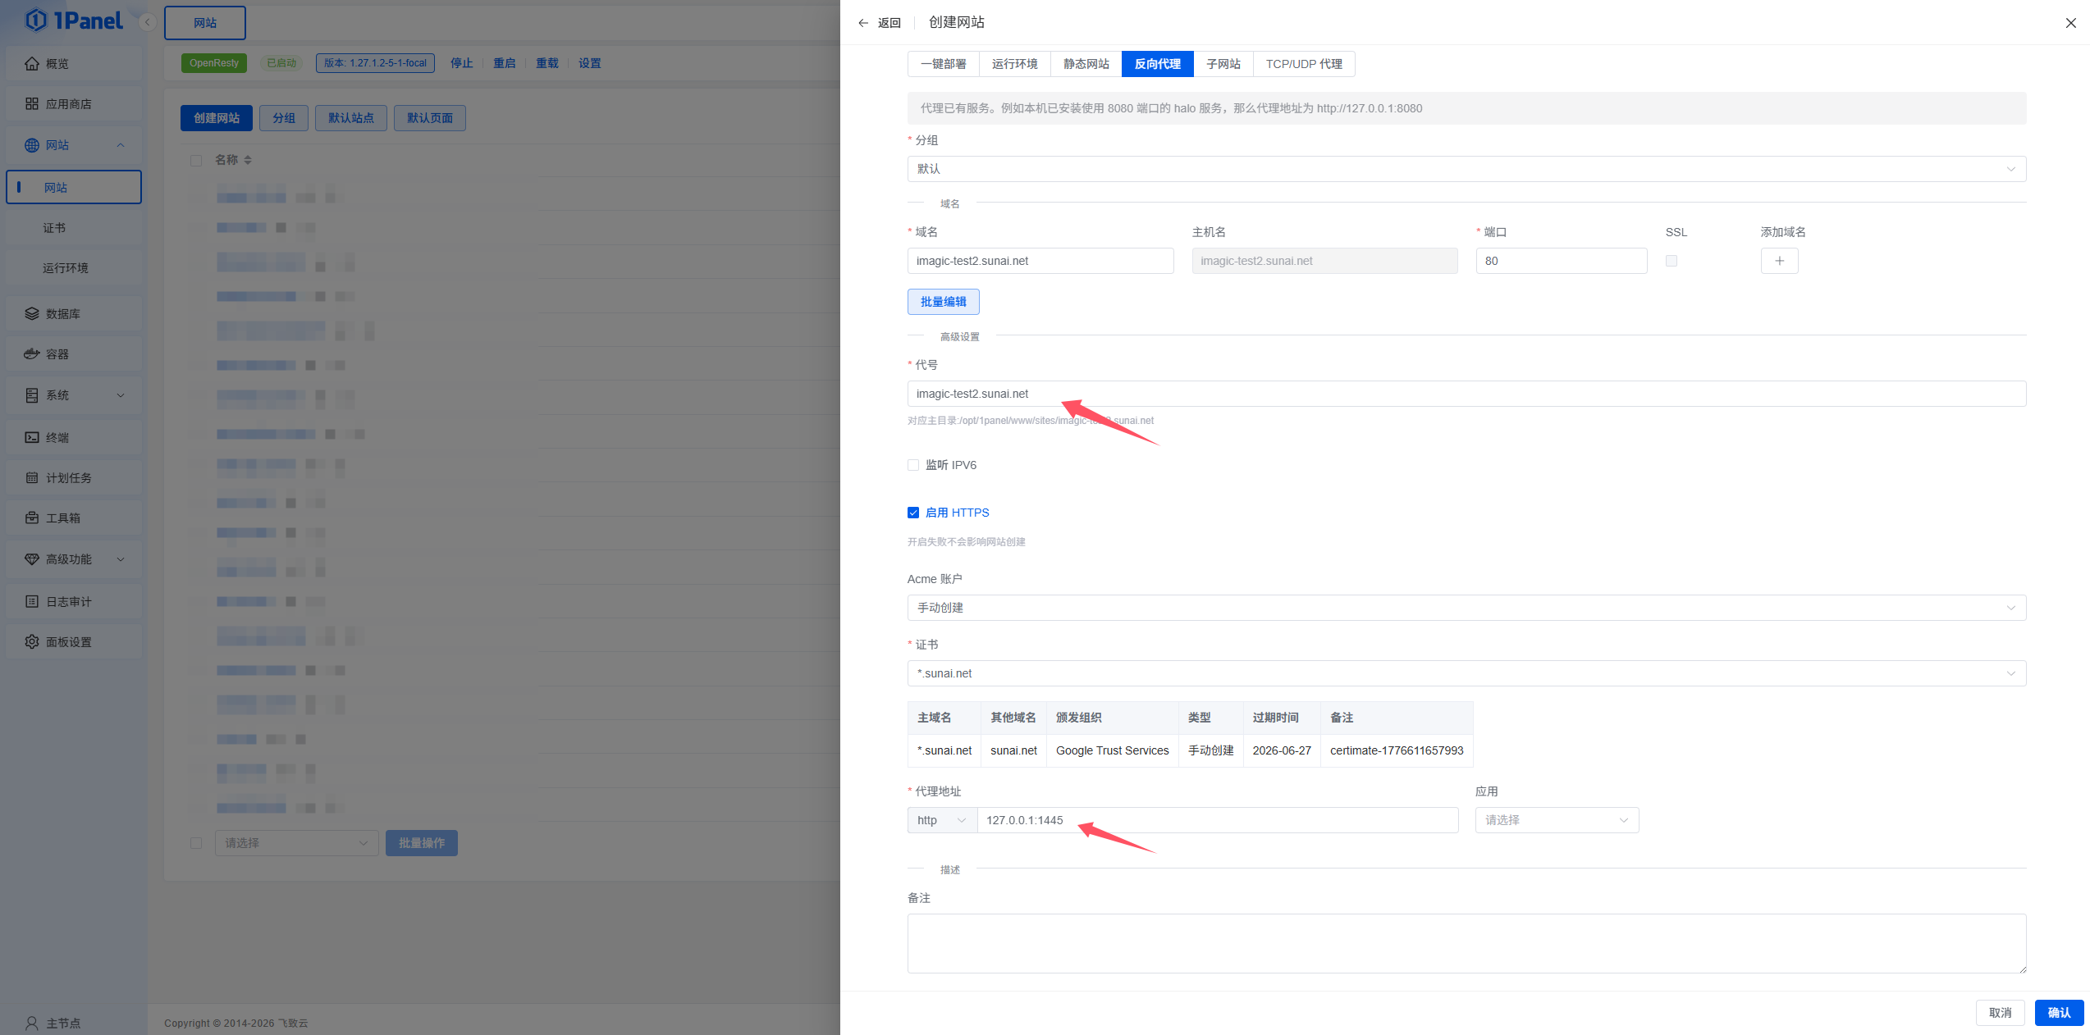Click the 代理地址 input field

point(1218,820)
